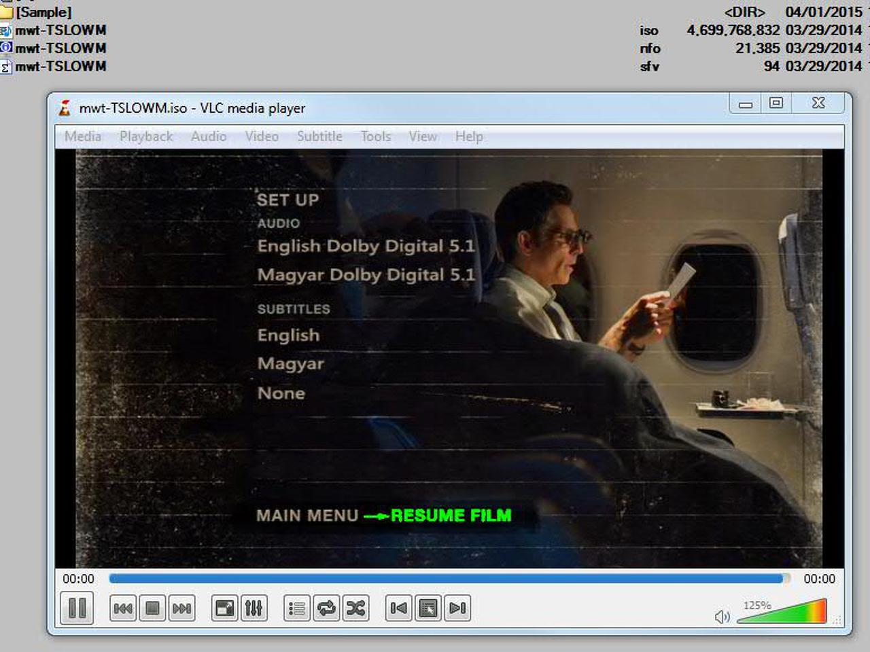Mute audio via speaker icon

(722, 616)
